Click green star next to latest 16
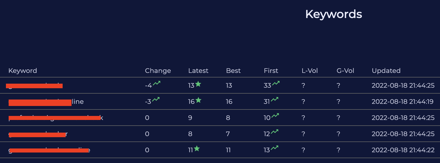 198,100
